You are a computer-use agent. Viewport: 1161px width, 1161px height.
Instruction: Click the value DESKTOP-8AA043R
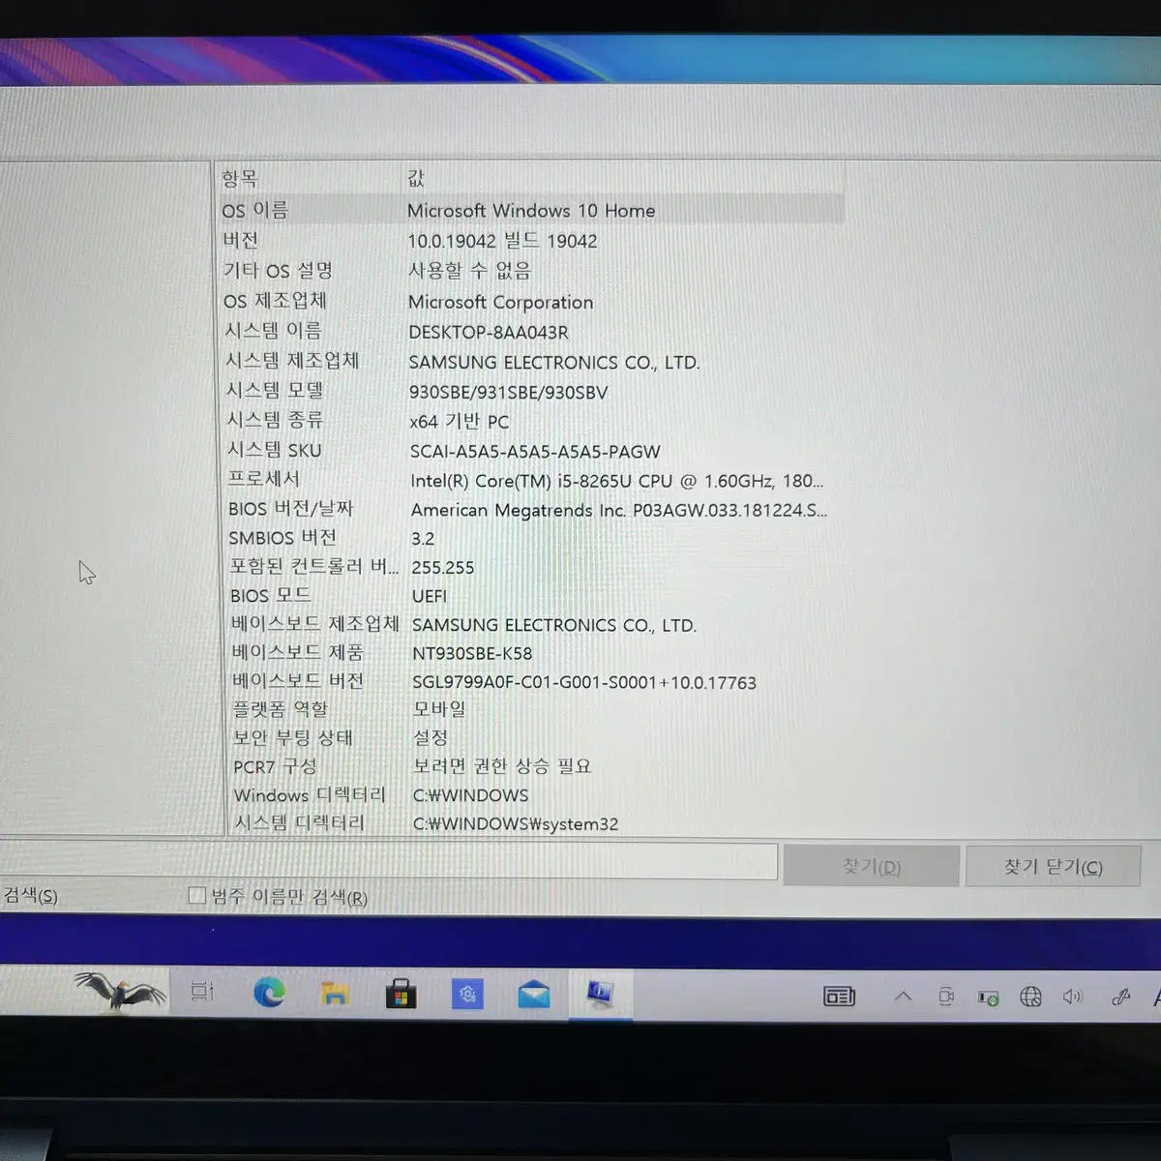tap(489, 332)
